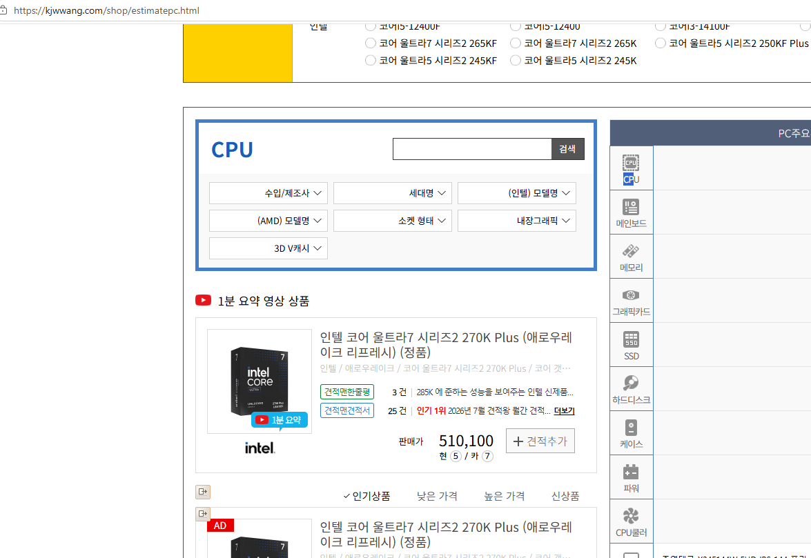Sort products by 낮은 가격
Viewport: 811px width, 558px height.
pos(437,496)
